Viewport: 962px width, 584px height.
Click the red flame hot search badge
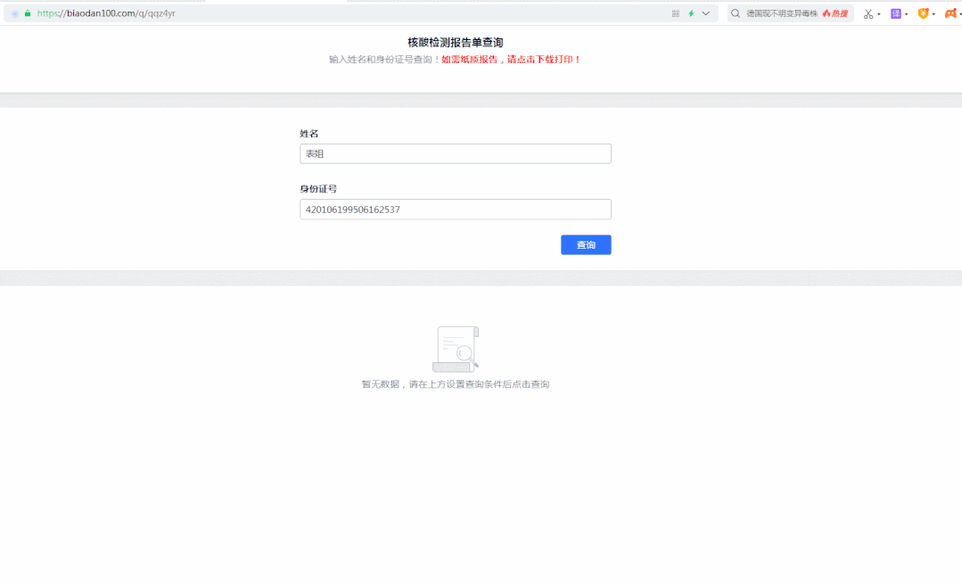click(x=835, y=13)
